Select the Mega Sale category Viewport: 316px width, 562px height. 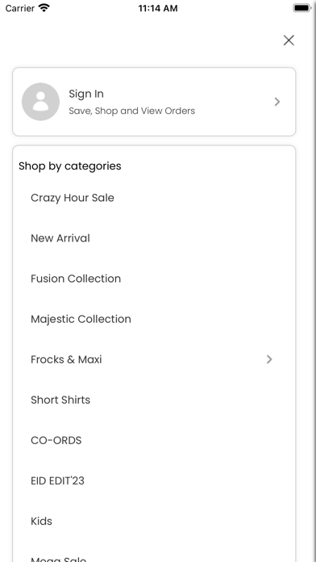[x=58, y=559]
